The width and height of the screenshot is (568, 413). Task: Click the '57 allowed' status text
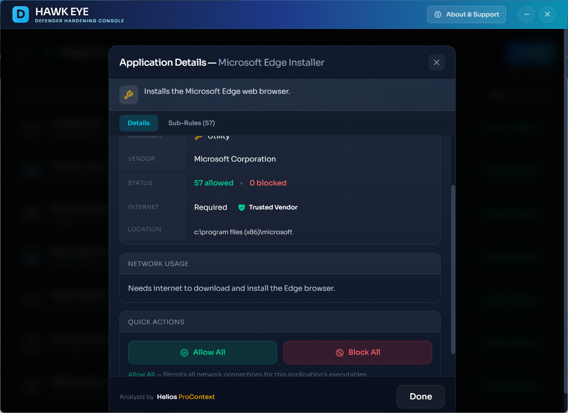point(214,183)
